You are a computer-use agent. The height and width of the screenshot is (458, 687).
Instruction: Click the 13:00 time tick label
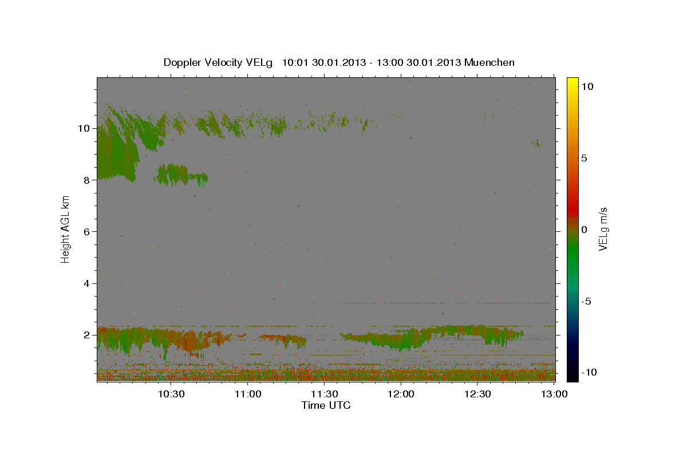coord(554,394)
